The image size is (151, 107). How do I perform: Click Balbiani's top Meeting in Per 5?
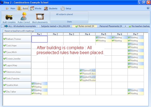click(x=104, y=37)
